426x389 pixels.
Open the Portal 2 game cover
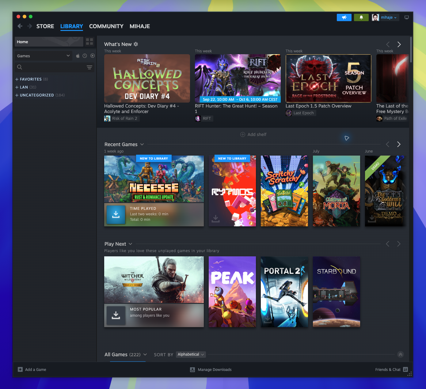284,292
